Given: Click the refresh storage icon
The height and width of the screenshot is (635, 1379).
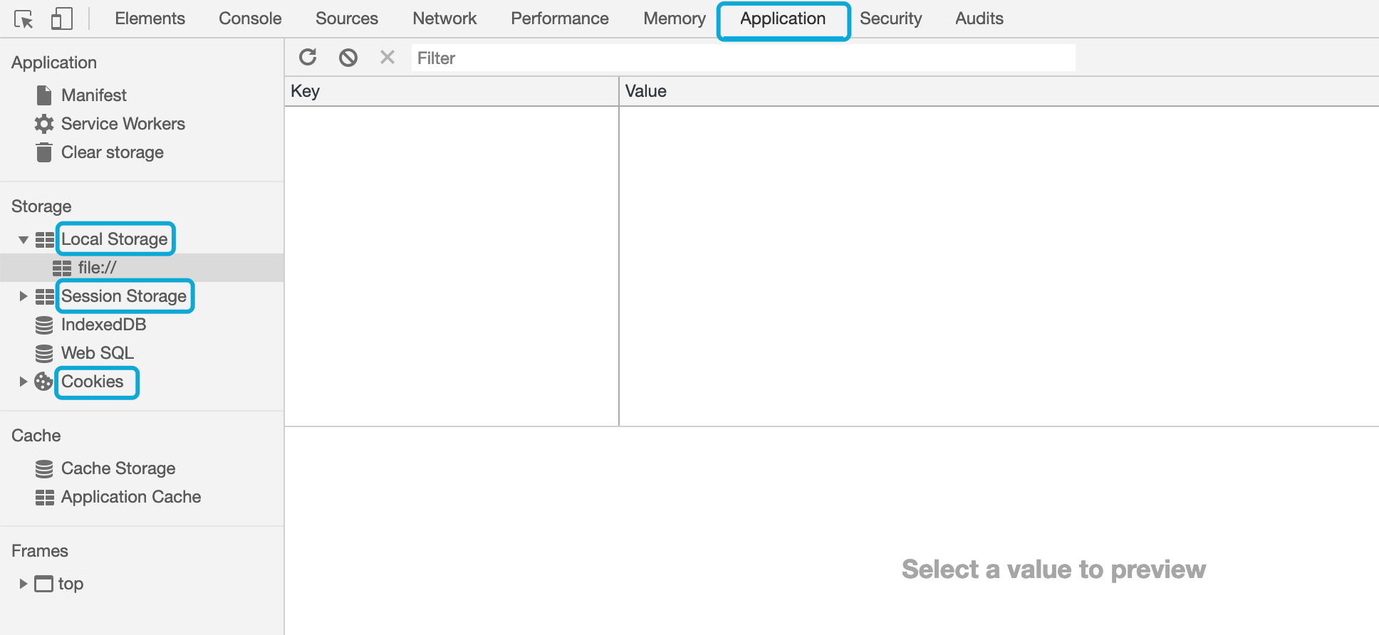Looking at the screenshot, I should click(x=308, y=57).
